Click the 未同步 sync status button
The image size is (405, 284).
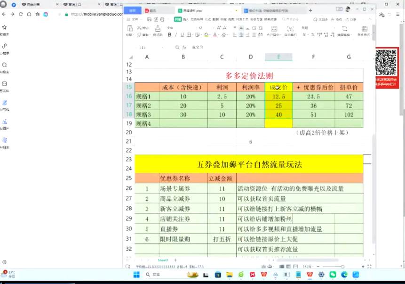pos(321,20)
